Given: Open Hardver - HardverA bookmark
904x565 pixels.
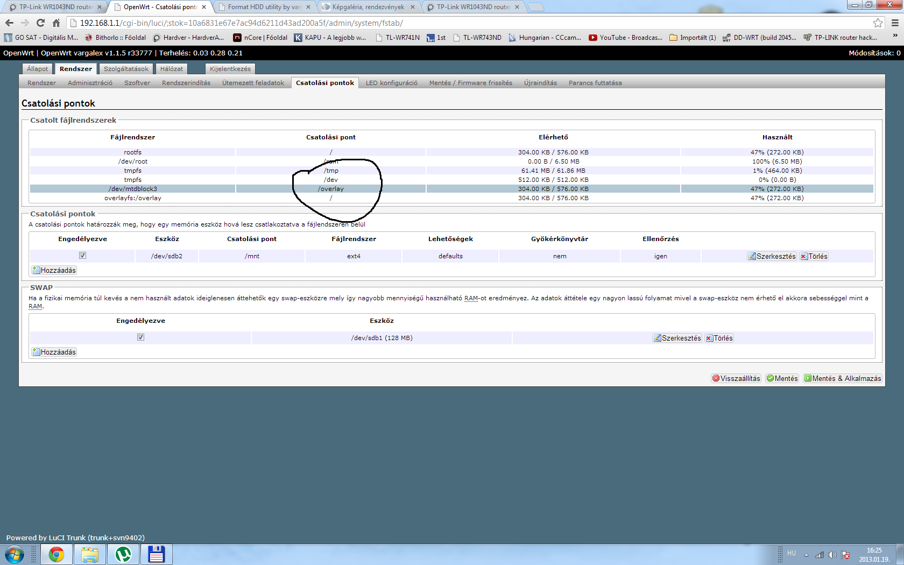Looking at the screenshot, I should click(188, 38).
